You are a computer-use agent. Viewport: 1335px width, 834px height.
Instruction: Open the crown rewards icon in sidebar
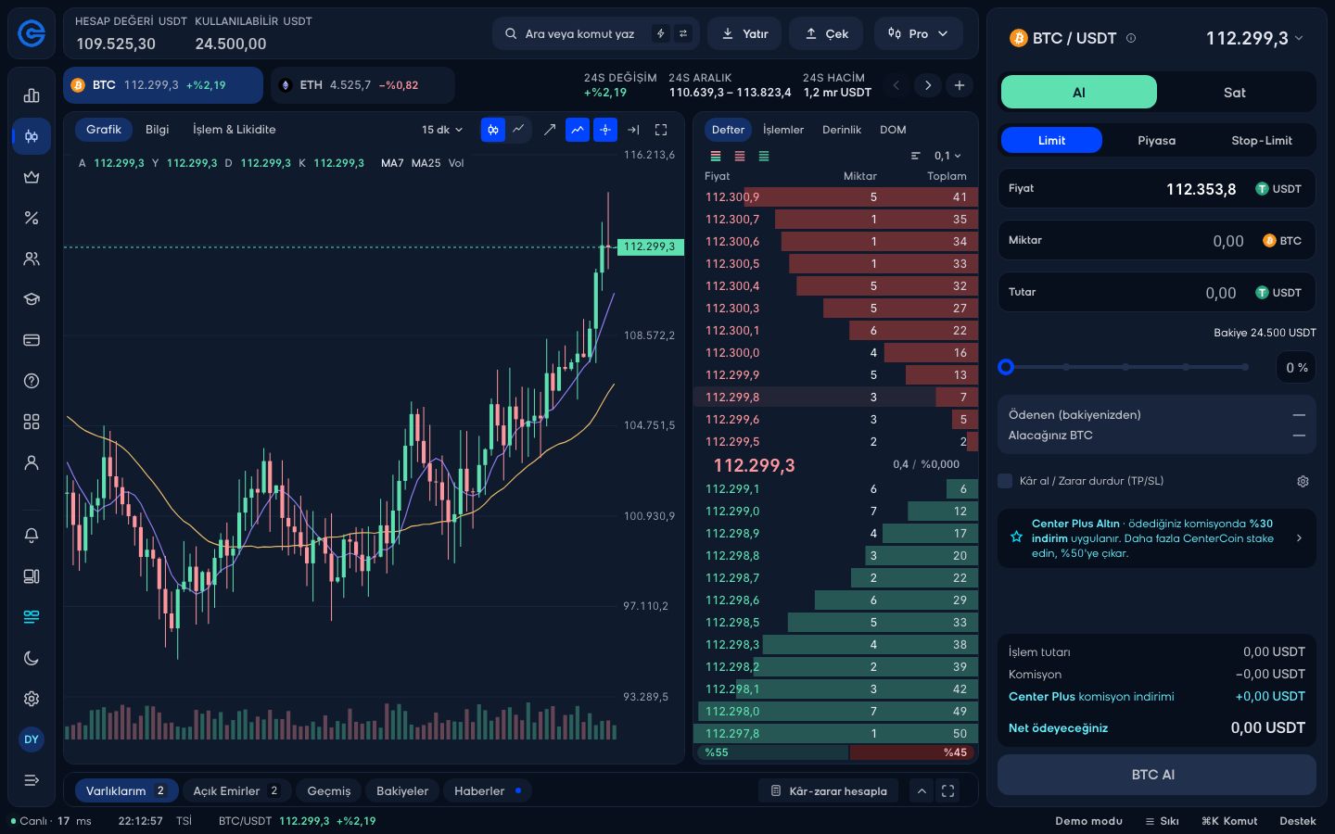[32, 177]
